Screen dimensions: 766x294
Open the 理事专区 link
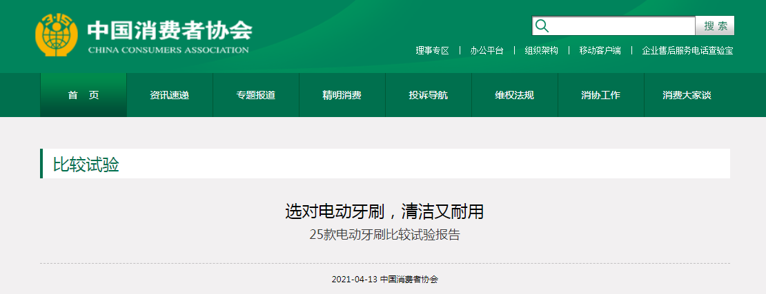pyautogui.click(x=432, y=50)
